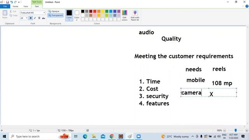Click the Paint taskbar icon
This screenshot has height=140, width=249.
point(130,136)
